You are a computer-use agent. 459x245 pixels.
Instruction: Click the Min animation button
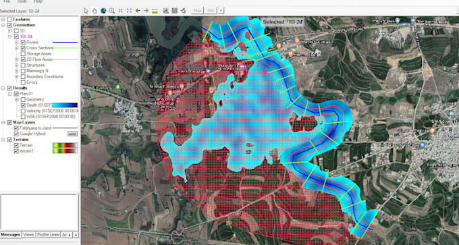click(x=211, y=11)
